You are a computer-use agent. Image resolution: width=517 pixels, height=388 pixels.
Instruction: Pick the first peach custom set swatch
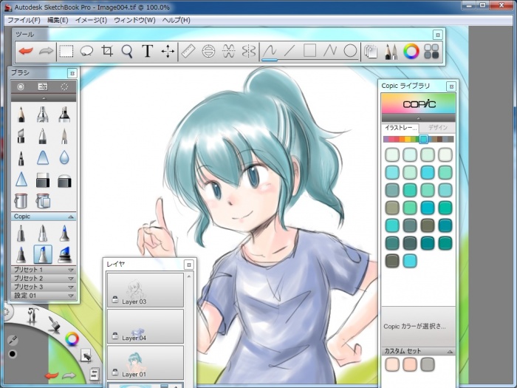tap(392, 364)
